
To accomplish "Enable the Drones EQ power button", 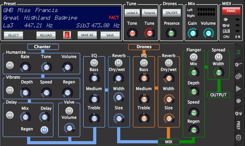I will pos(144,63).
